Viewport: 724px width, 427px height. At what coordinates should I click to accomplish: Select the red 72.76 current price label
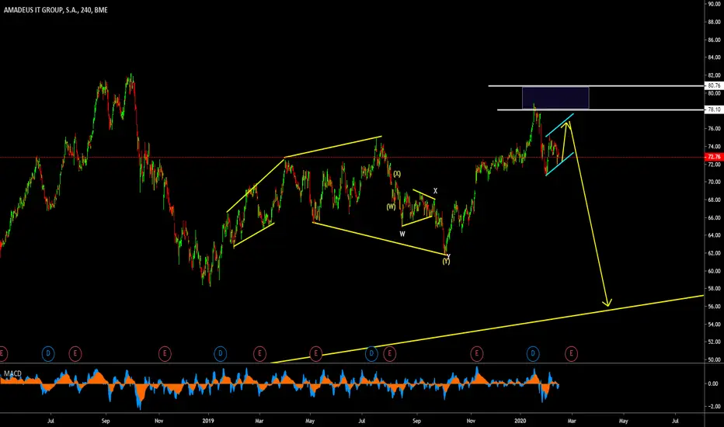(x=714, y=157)
